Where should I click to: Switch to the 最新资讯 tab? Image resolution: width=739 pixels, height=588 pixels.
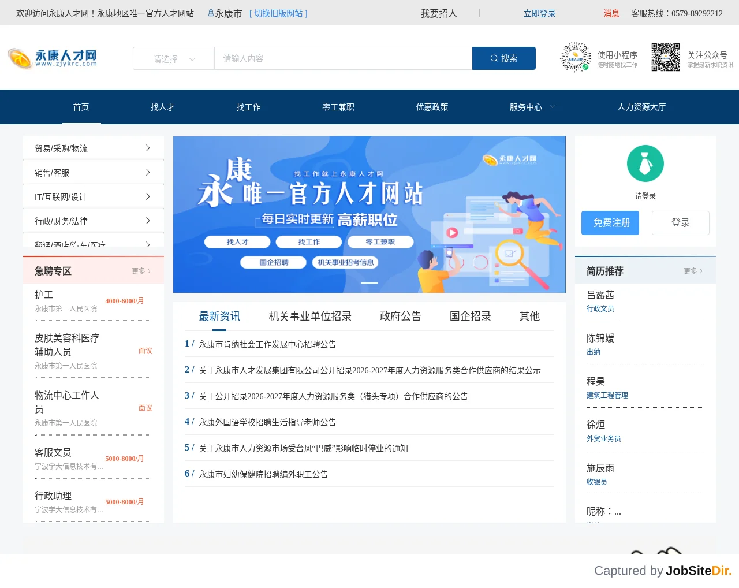tap(219, 317)
